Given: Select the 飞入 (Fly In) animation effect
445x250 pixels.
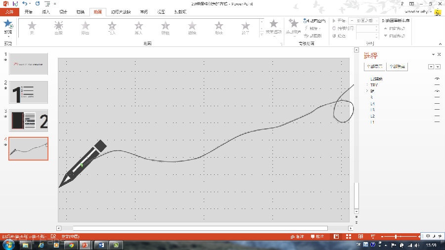Looking at the screenshot, I should pyautogui.click(x=112, y=28).
